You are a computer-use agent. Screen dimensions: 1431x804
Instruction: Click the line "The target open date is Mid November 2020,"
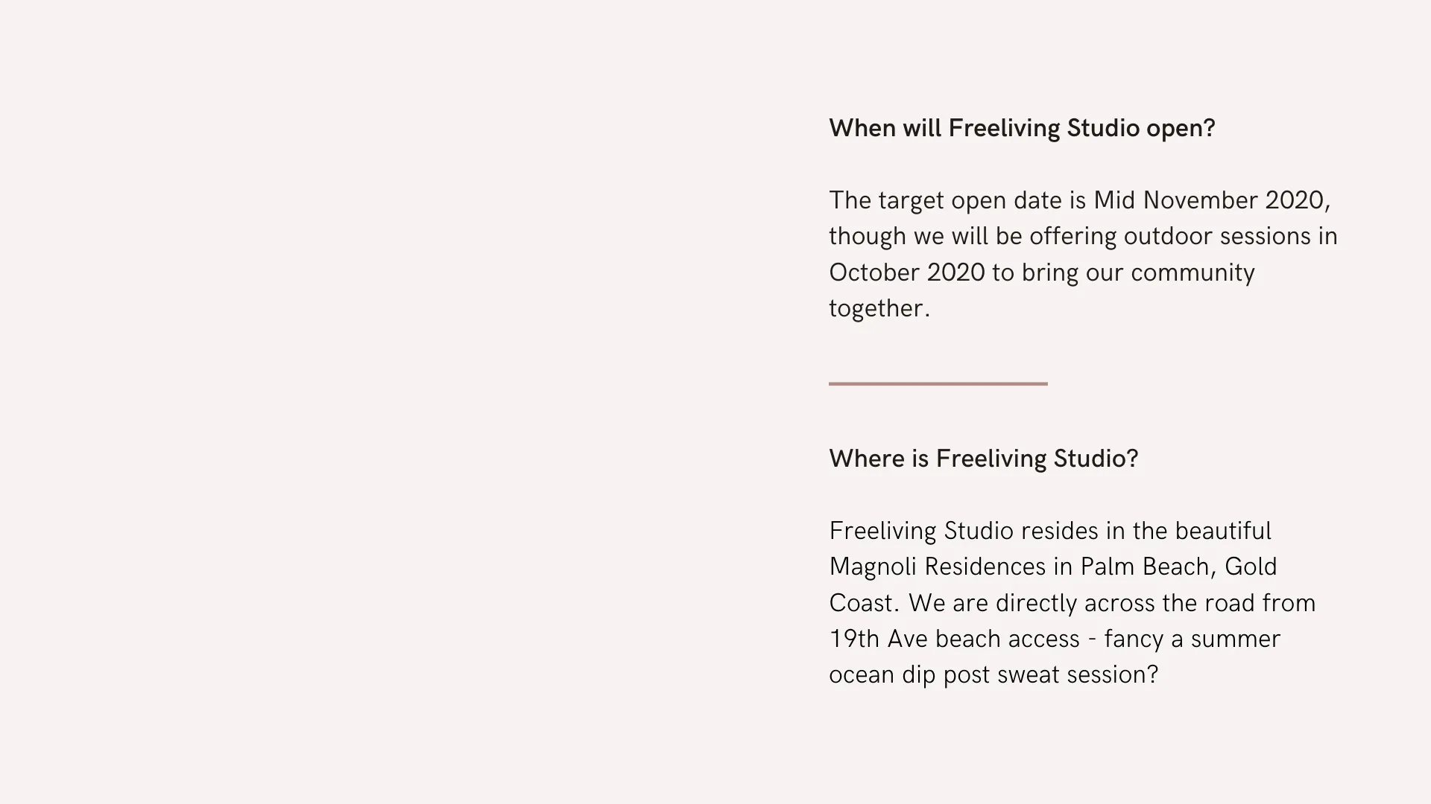coord(1080,201)
